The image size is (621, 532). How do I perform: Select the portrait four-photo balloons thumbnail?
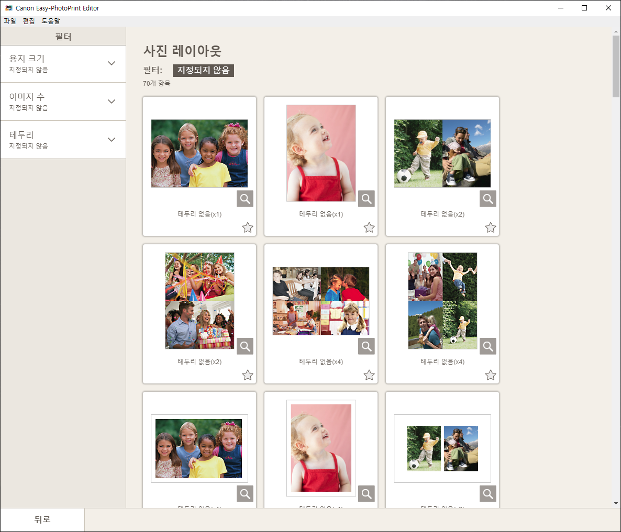442,301
